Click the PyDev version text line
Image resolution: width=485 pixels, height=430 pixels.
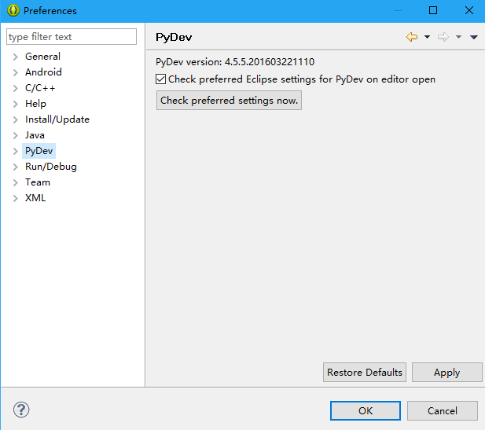click(235, 62)
